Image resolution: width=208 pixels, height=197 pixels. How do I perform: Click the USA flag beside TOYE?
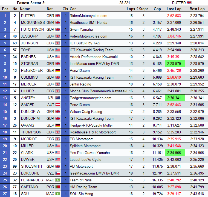57,50
